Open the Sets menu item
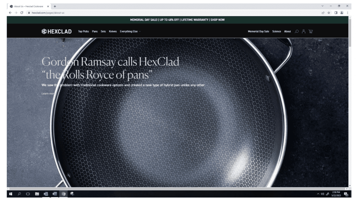The width and height of the screenshot is (358, 202). [x=103, y=31]
